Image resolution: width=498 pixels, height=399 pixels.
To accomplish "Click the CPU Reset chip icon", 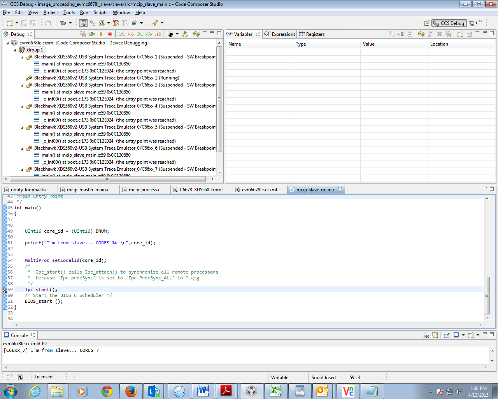I will 170,34.
